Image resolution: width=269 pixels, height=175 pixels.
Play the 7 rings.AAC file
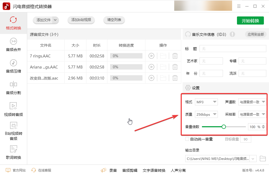pyautogui.click(x=151, y=56)
